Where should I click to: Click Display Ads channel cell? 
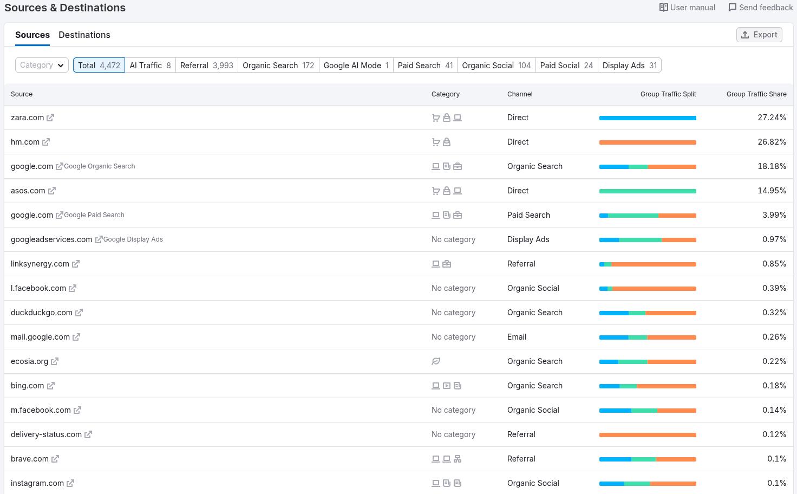(528, 239)
